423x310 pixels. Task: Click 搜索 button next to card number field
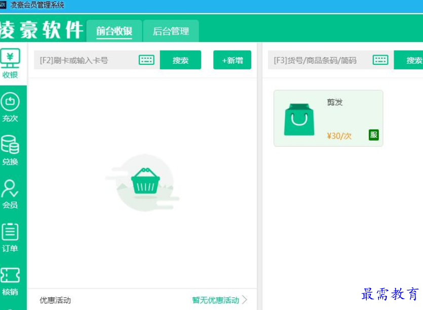pyautogui.click(x=180, y=60)
